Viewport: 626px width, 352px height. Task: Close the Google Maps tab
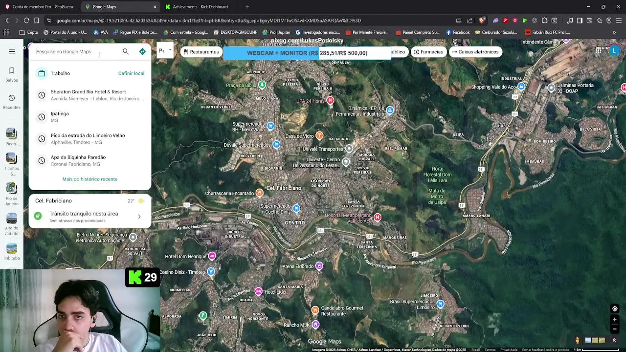click(x=155, y=7)
